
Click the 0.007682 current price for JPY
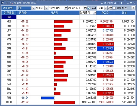[108, 30]
